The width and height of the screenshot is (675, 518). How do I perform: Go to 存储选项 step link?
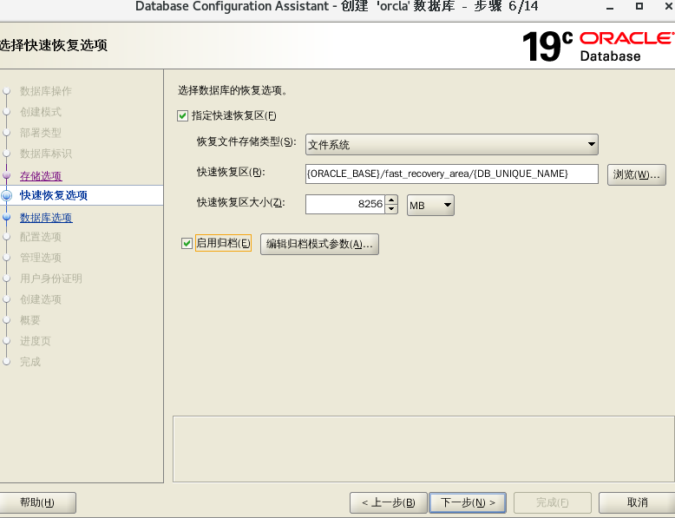pos(41,175)
